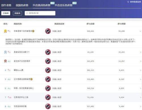
Task: Click the silver medal rank icon
Action: [5, 52]
